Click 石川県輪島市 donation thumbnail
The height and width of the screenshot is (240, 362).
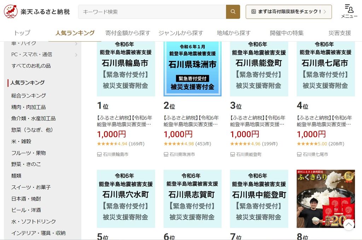(126, 69)
